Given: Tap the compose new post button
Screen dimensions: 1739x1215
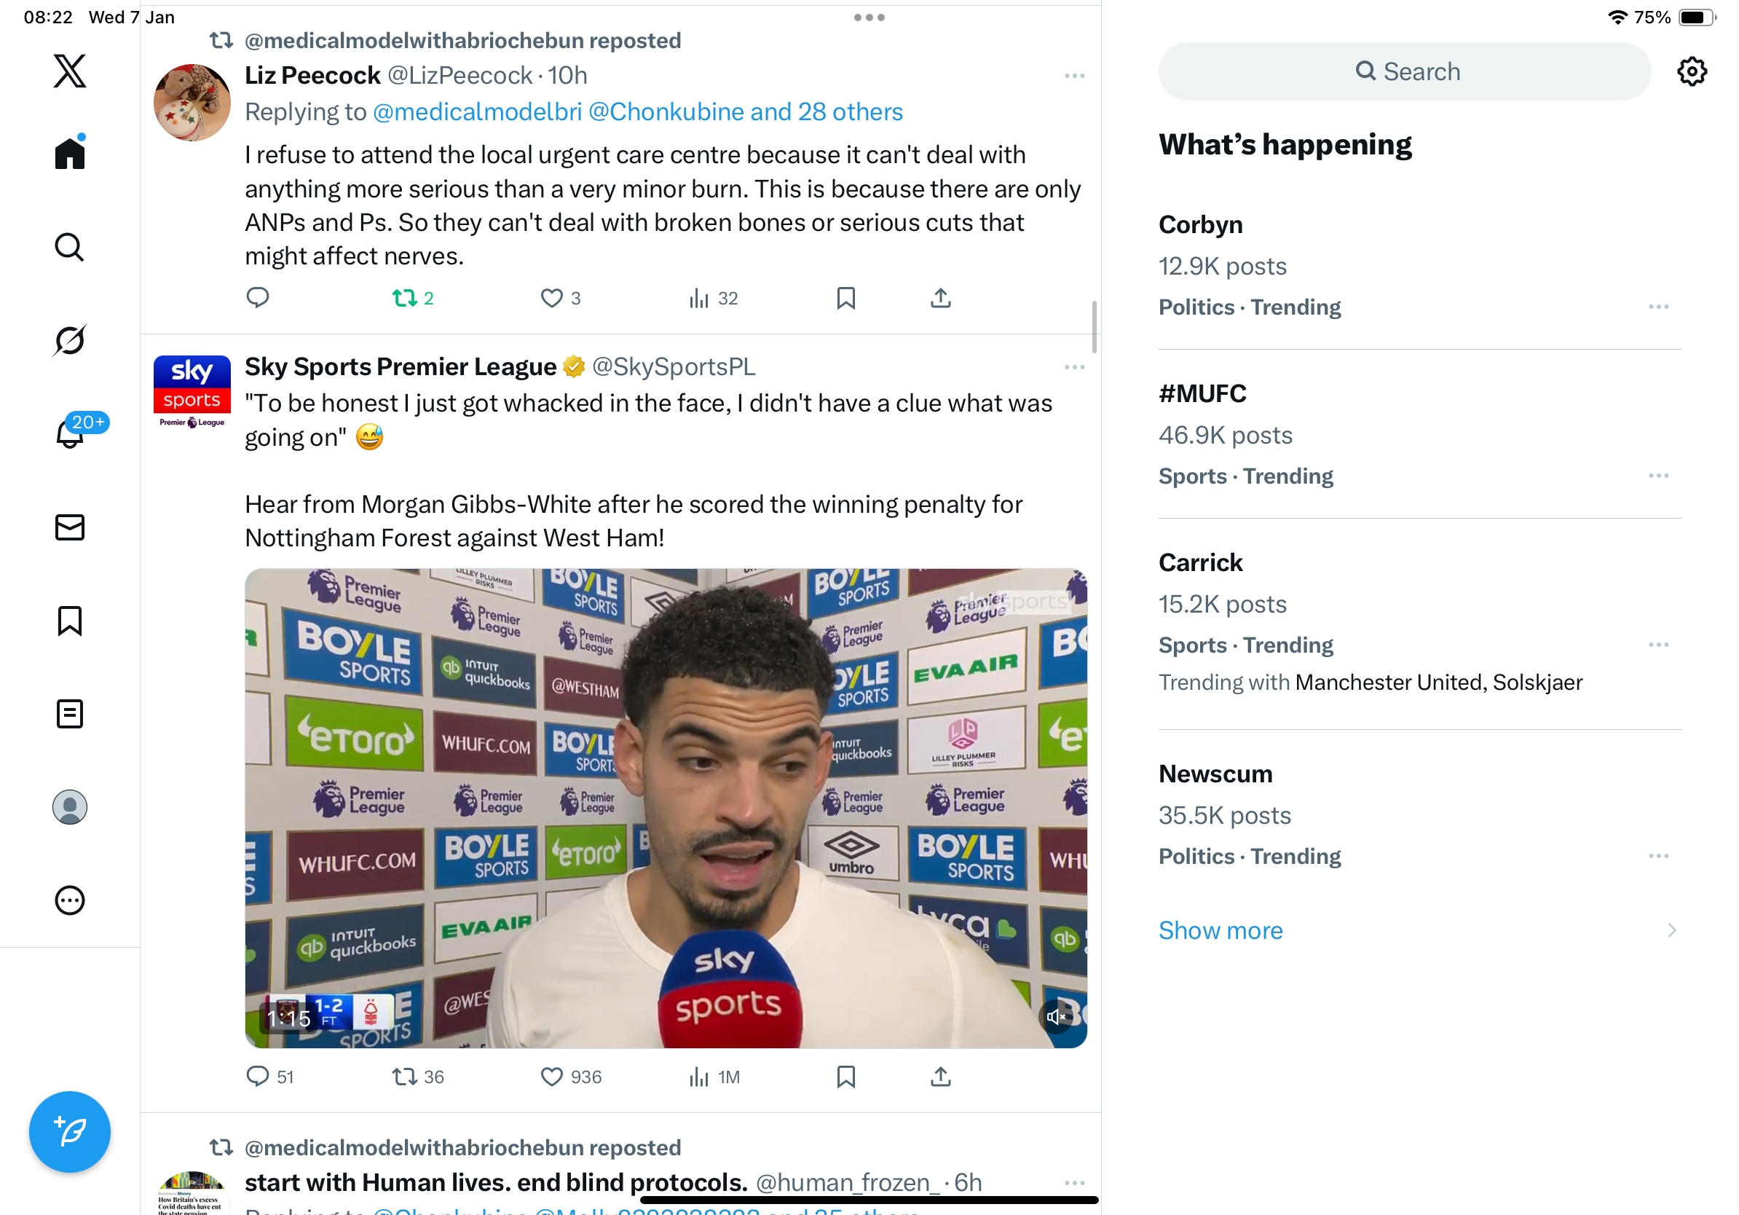Looking at the screenshot, I should point(70,1132).
